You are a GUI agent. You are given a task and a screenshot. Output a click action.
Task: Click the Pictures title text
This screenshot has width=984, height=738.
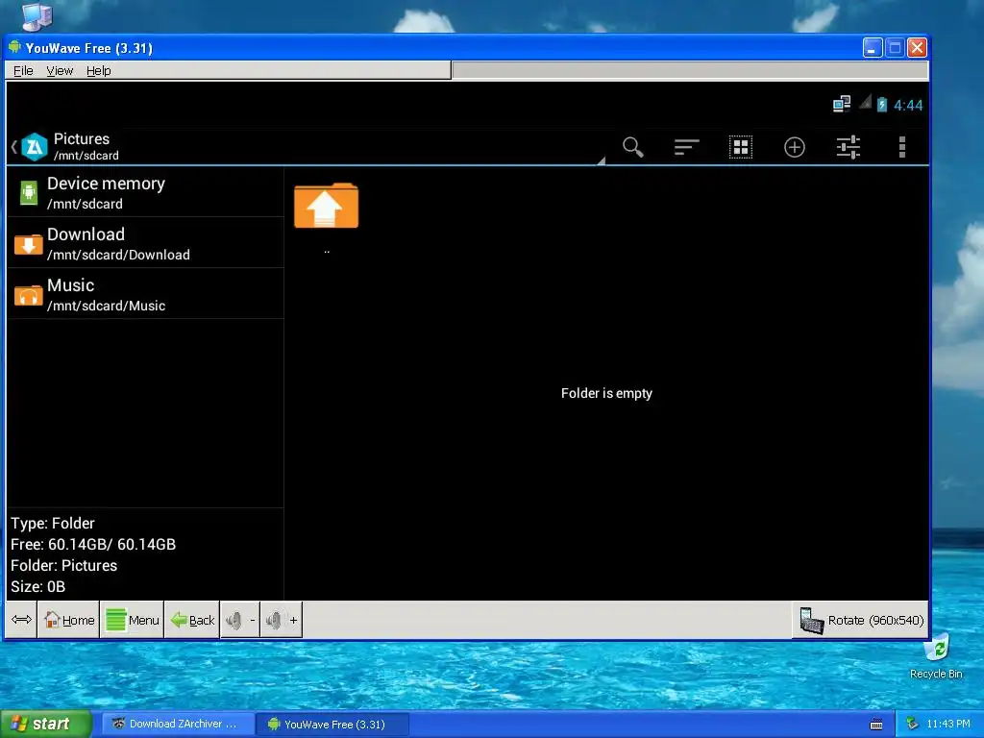pyautogui.click(x=82, y=138)
